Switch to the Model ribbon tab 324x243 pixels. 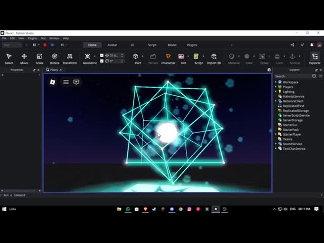coord(172,45)
